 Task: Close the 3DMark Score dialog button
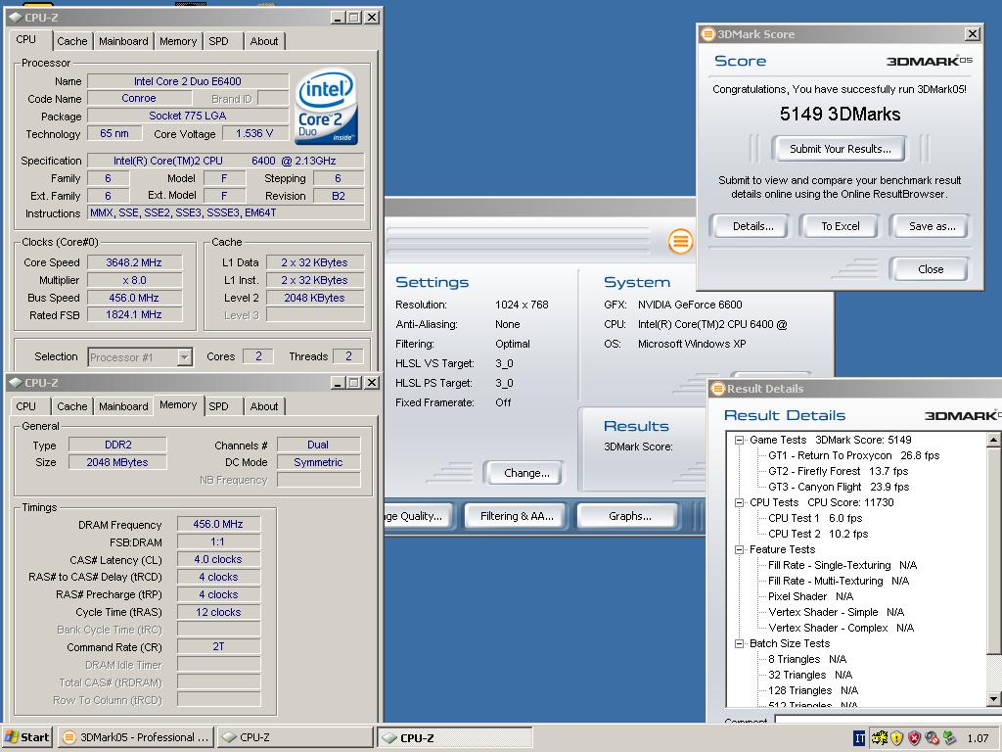(x=931, y=269)
